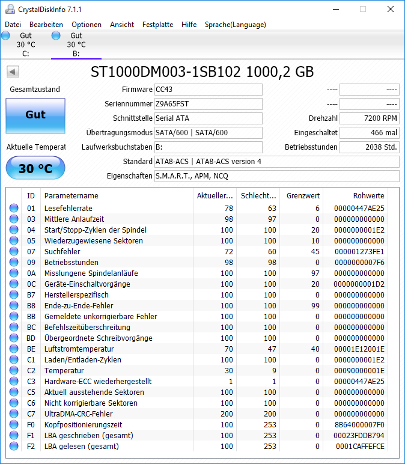Click the Eigenschaften field S.M.A.R.T., APM, NCQ
The image size is (405, 464).
coord(277,176)
